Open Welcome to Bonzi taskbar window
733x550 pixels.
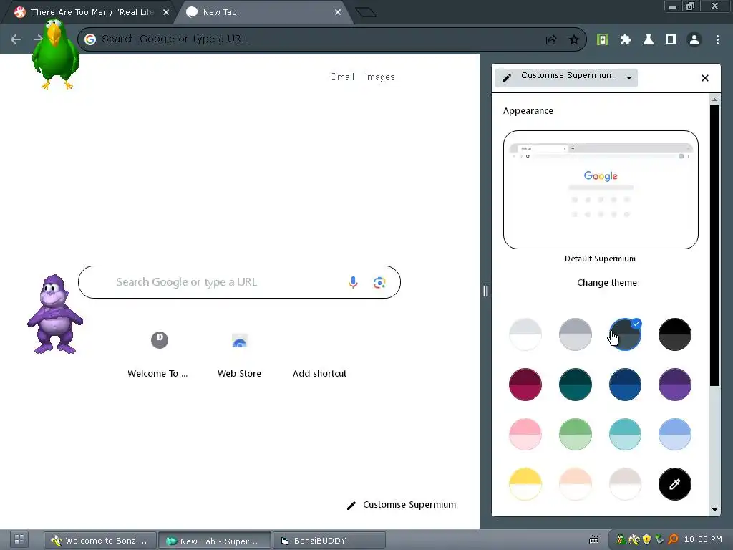click(100, 540)
